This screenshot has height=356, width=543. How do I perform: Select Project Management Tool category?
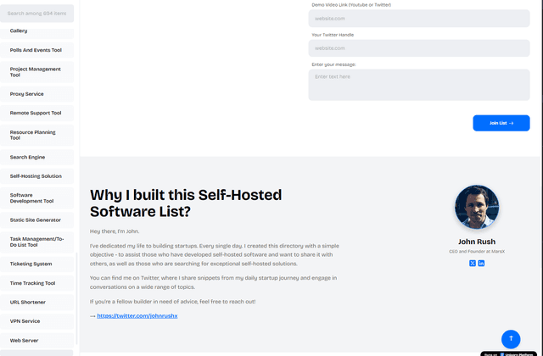click(x=36, y=72)
